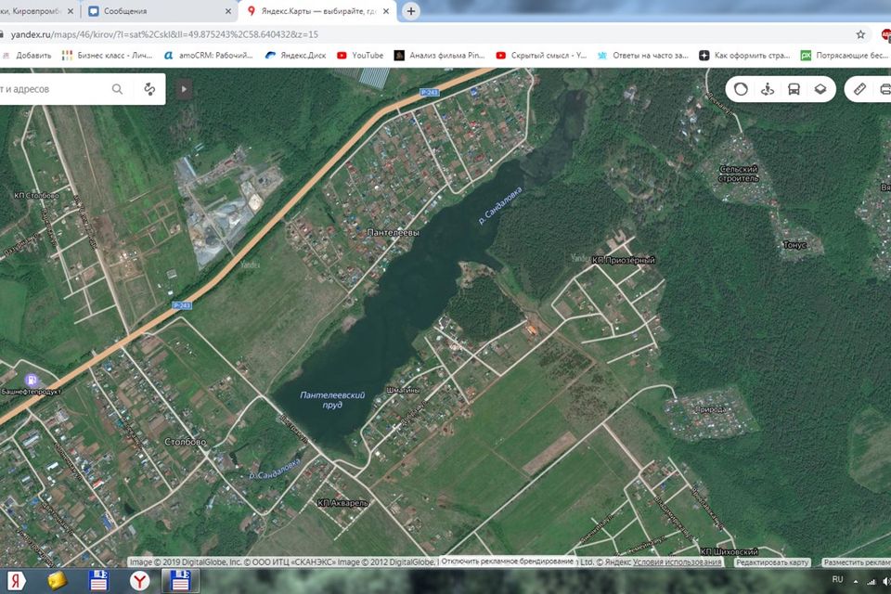Select the ruler measurement tool
Screen dimensions: 891x594
[x=859, y=89]
